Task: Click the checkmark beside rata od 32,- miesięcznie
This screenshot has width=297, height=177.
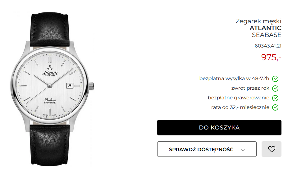Action: point(275,107)
